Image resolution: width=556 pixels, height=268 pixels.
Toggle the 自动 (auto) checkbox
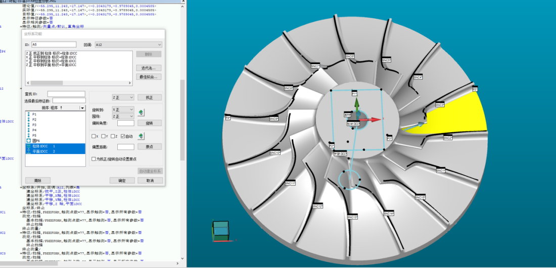[123, 136]
